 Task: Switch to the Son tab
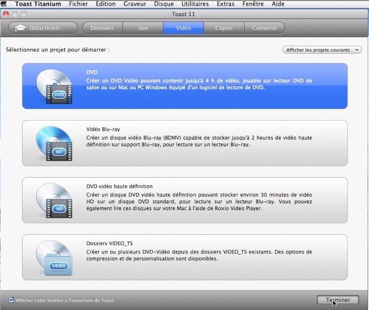point(142,28)
